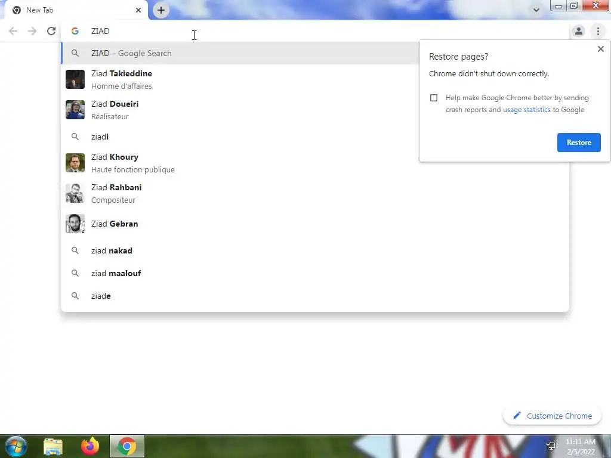
Task: Click the browser back arrow
Action: coord(13,31)
